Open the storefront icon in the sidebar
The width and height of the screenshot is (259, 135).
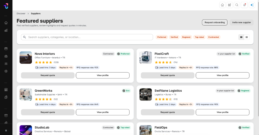tap(6, 90)
